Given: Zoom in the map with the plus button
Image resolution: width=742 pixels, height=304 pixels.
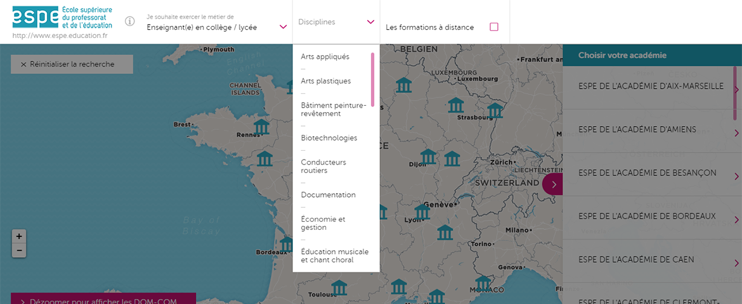Looking at the screenshot, I should click(x=19, y=236).
